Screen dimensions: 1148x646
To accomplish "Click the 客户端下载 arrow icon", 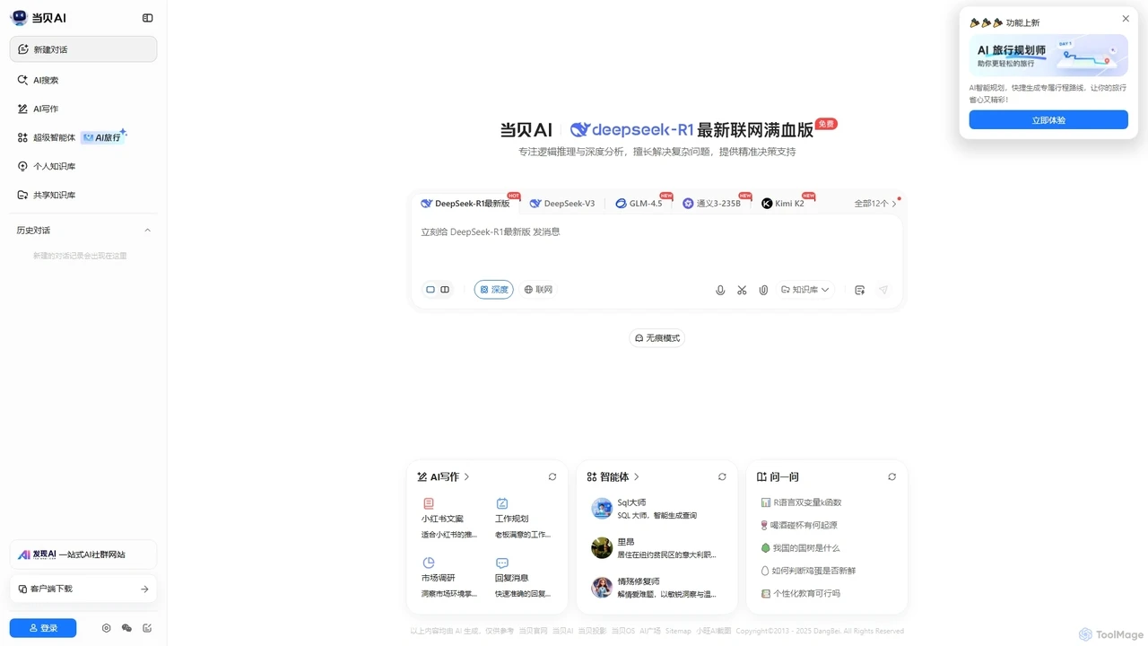I will pos(144,589).
